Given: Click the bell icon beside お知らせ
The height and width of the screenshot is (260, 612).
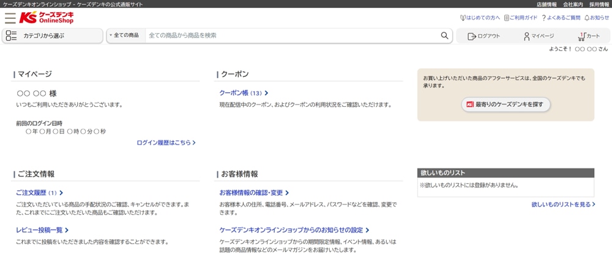Looking at the screenshot, I should click(587, 18).
